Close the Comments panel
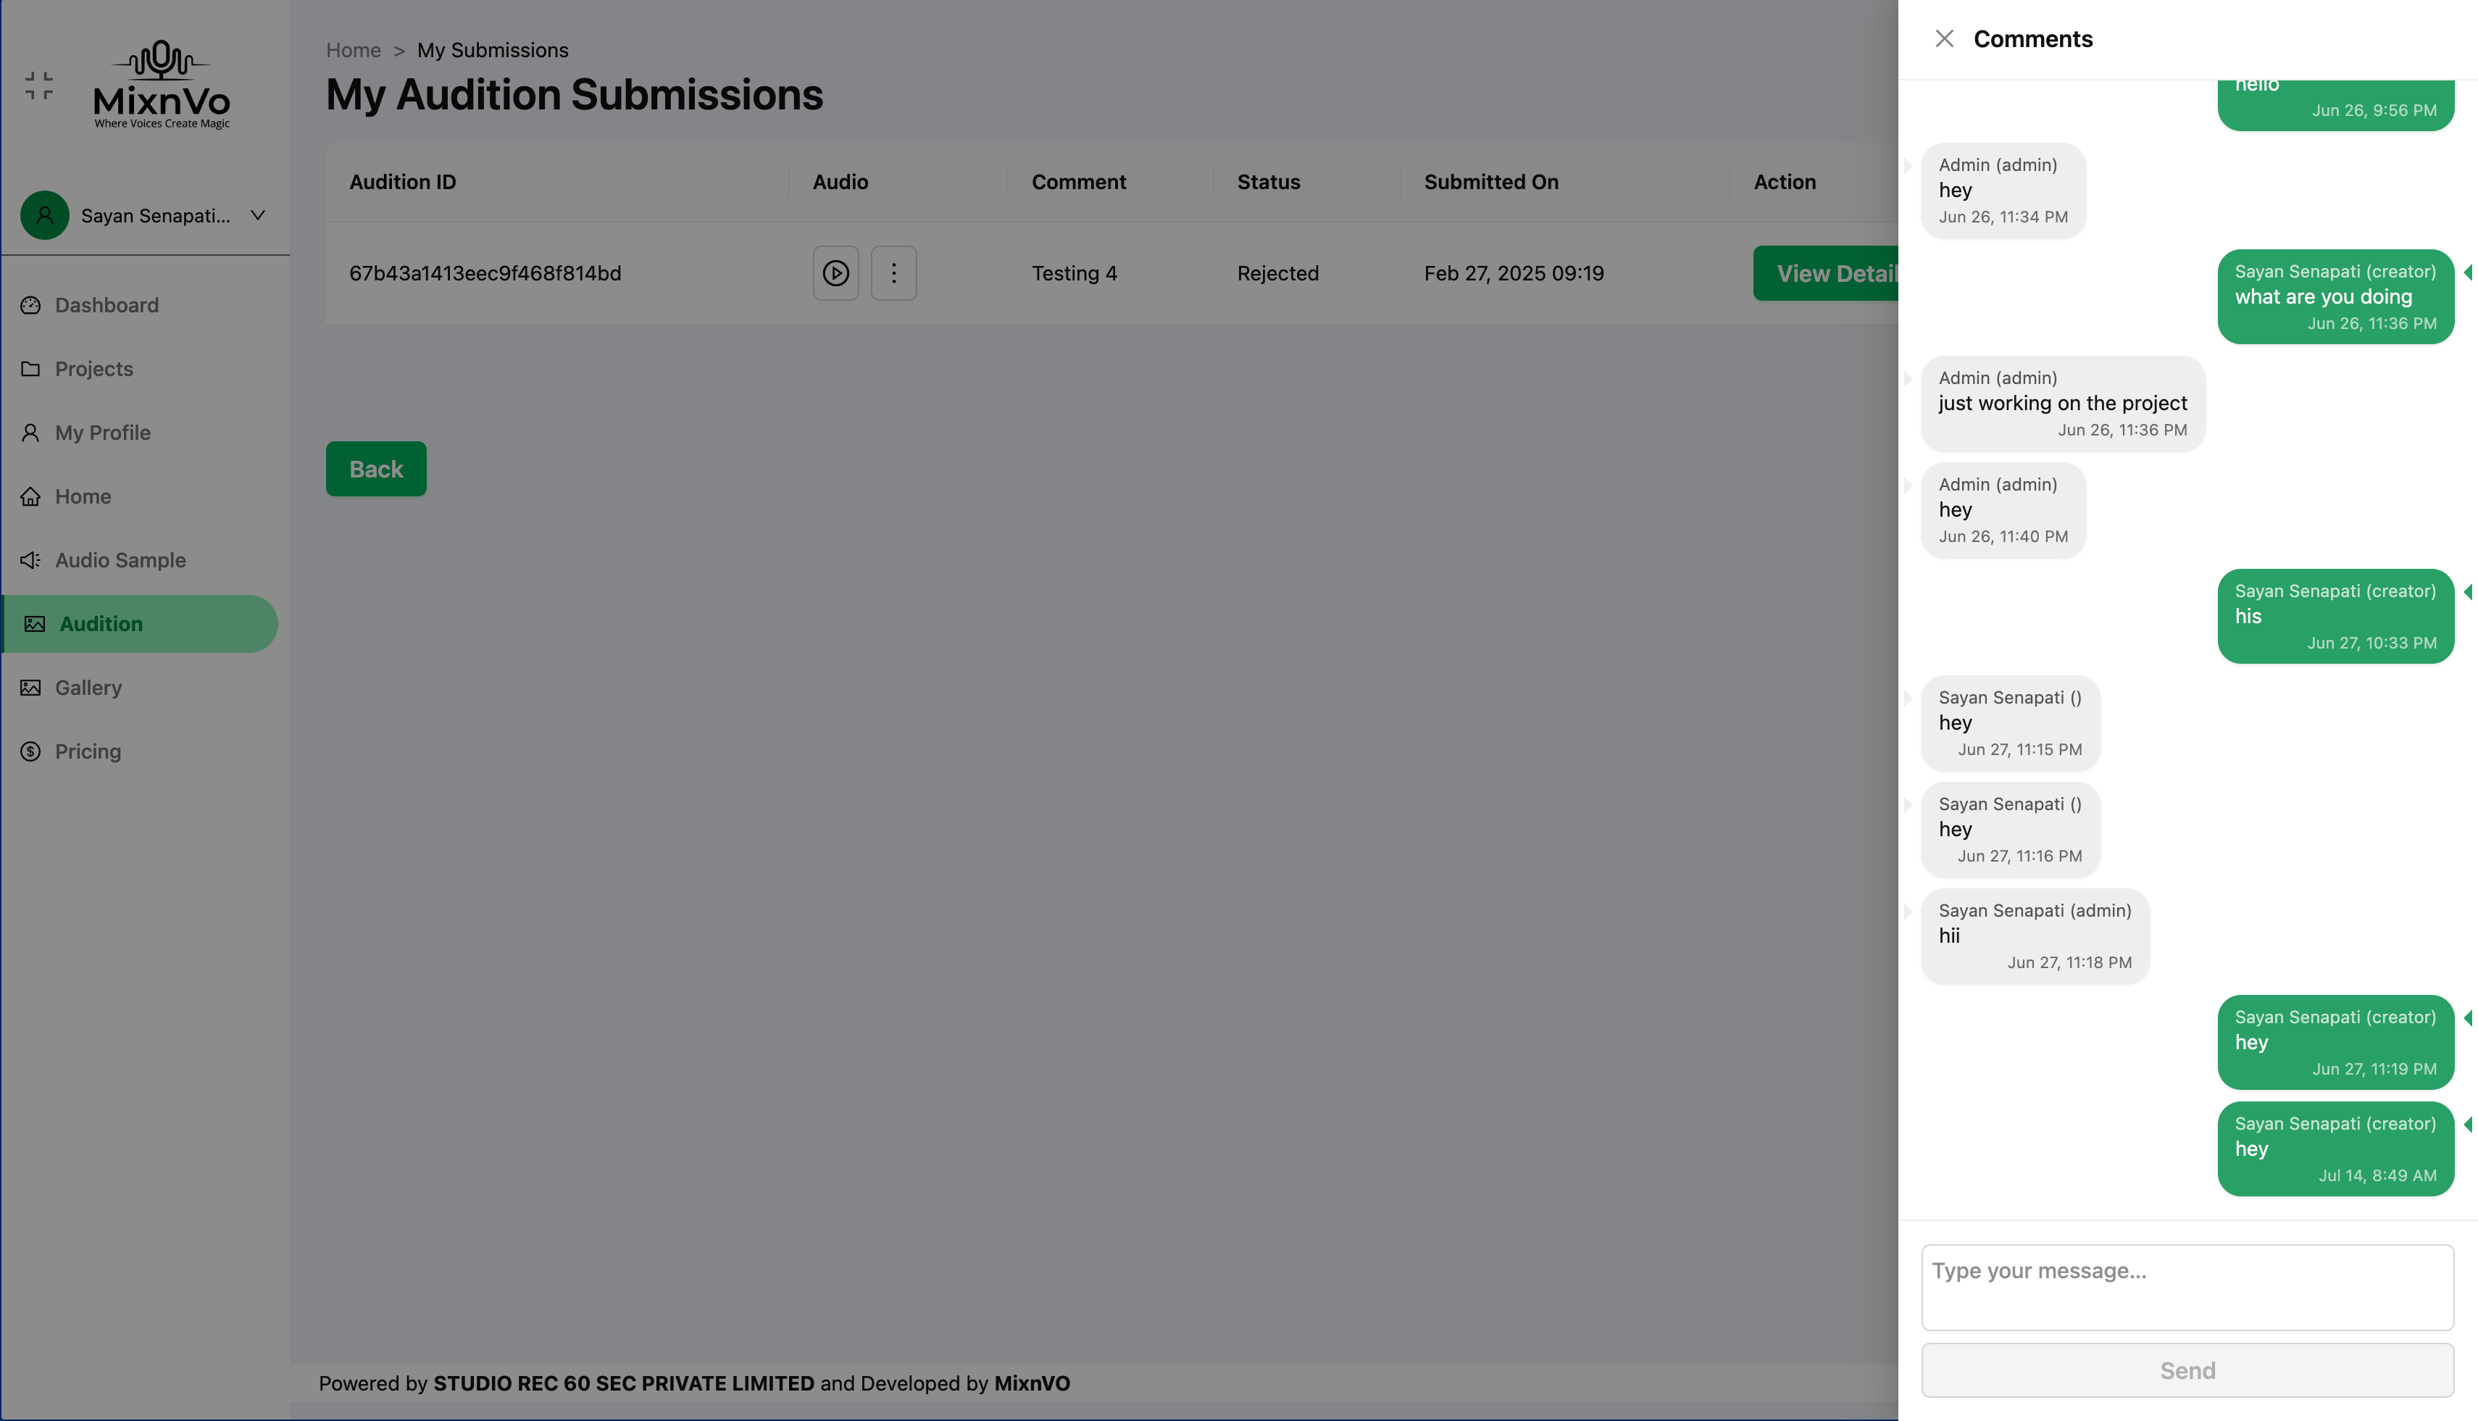Screen dimensions: 2478x1421 coord(1943,39)
